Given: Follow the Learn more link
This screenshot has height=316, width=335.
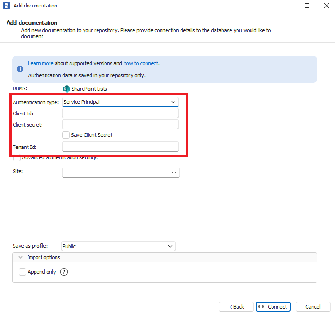Looking at the screenshot, I should [41, 63].
